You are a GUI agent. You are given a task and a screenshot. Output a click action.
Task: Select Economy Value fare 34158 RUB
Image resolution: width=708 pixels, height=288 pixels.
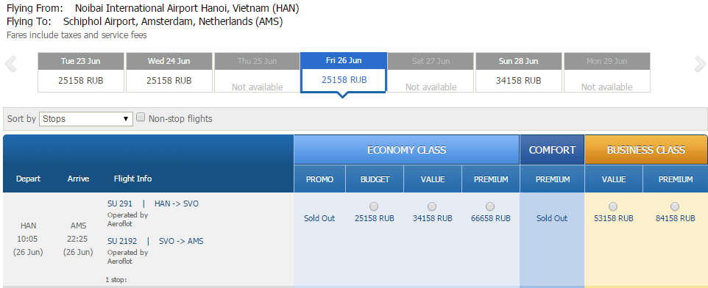pos(432,206)
